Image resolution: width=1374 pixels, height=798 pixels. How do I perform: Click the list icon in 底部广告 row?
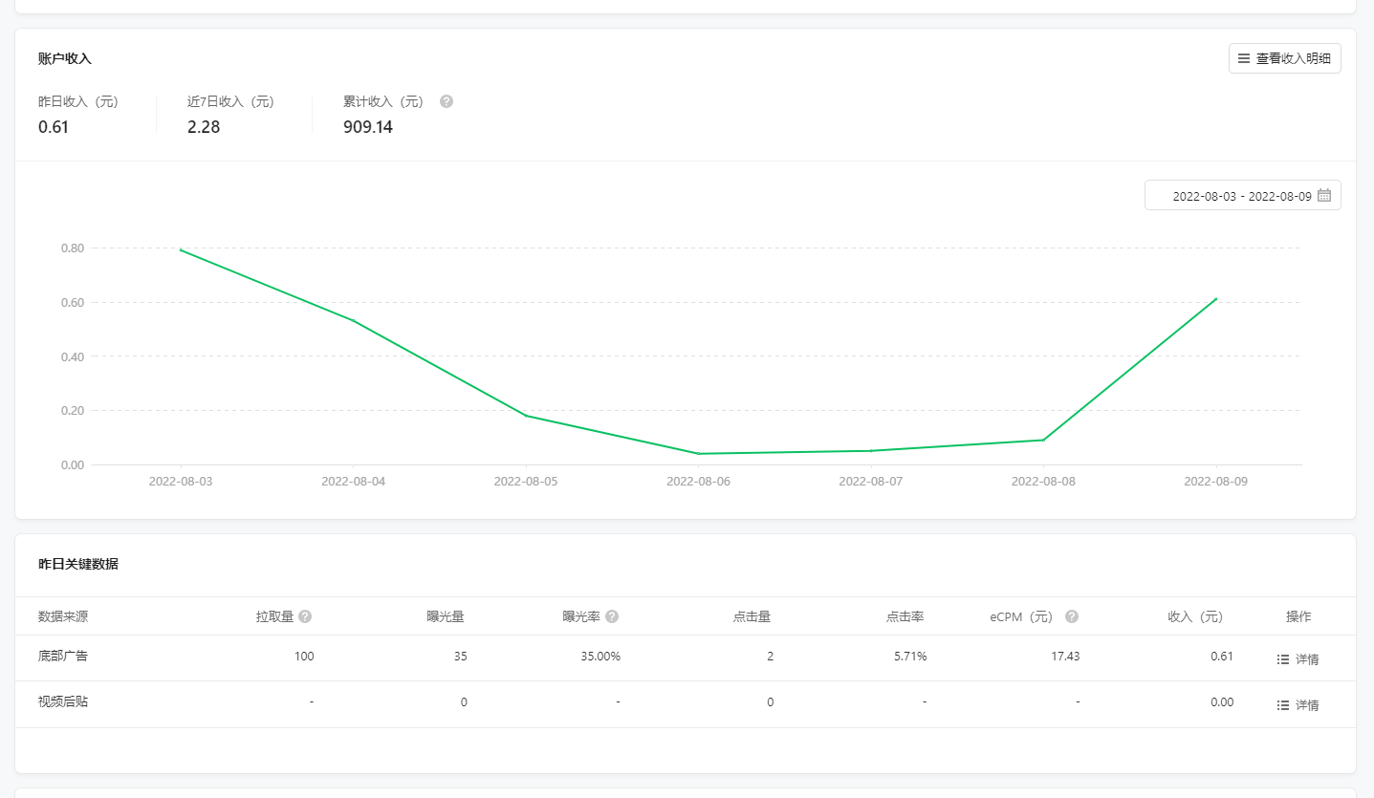click(1283, 659)
